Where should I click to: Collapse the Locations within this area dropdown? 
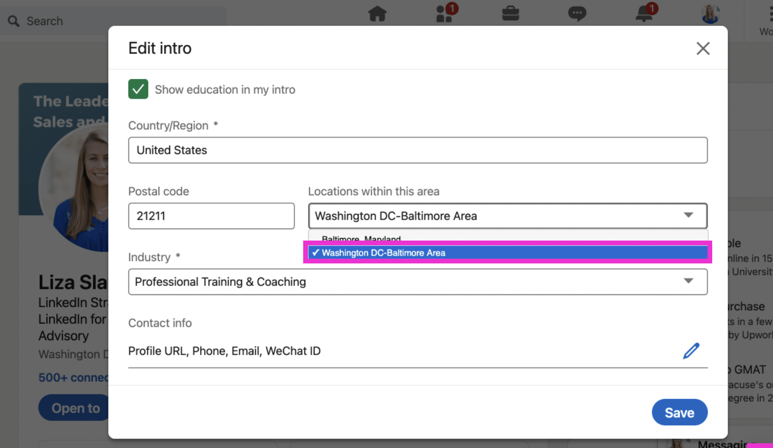689,216
